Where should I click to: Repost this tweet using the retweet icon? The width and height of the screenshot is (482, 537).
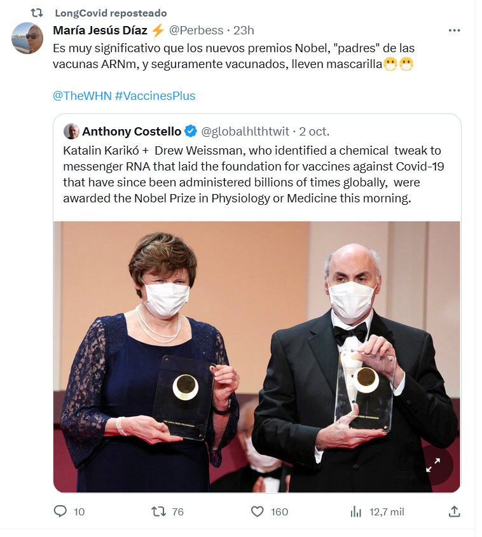click(158, 511)
